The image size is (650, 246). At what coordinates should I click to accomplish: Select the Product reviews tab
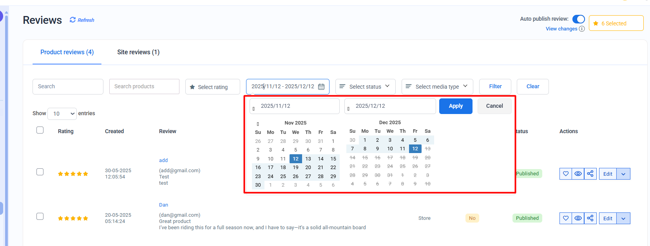67,52
